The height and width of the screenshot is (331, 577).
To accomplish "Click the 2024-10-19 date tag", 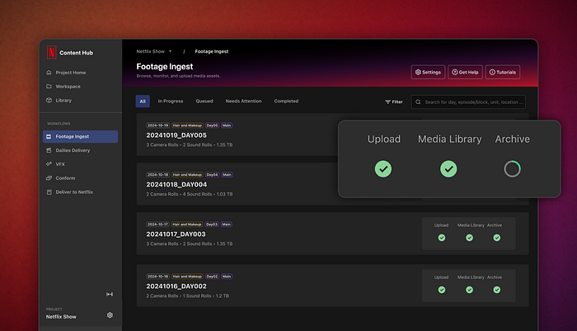I will [x=158, y=125].
